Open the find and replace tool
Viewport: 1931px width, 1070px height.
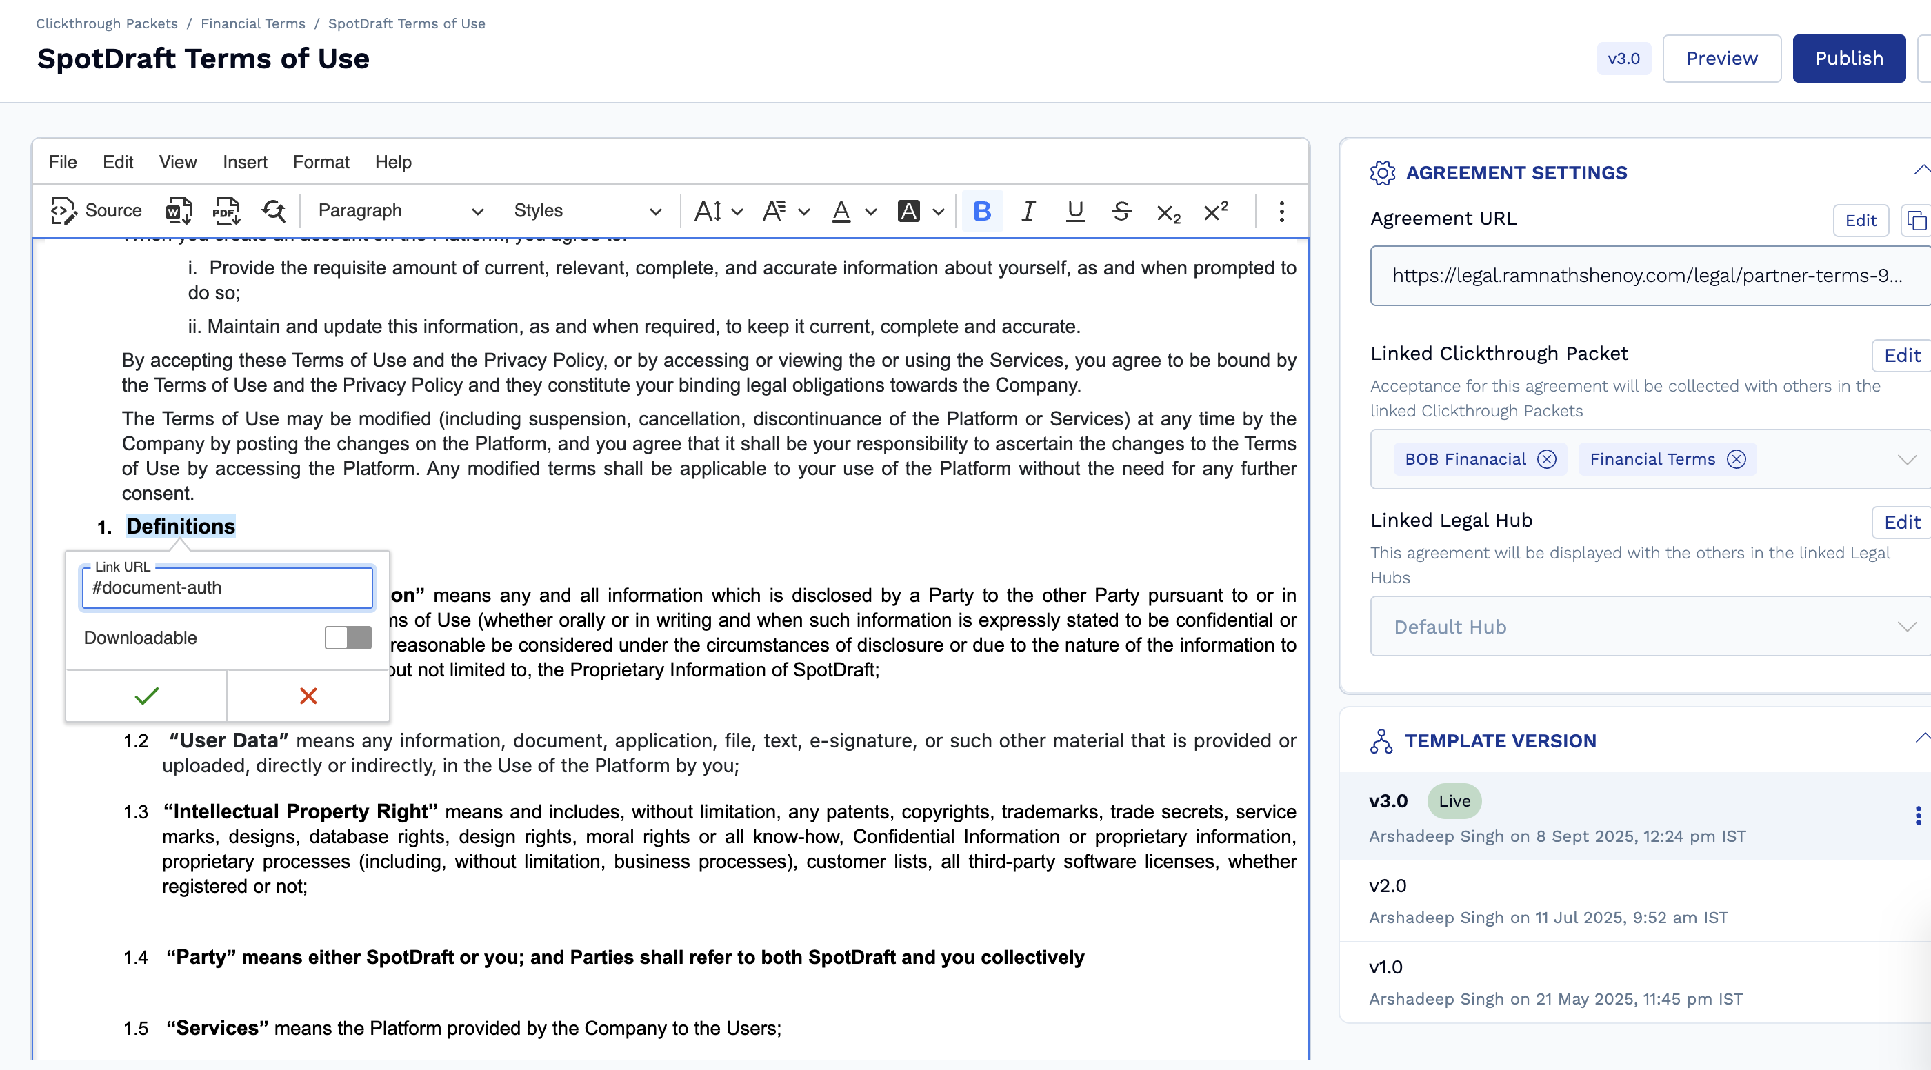click(x=274, y=210)
